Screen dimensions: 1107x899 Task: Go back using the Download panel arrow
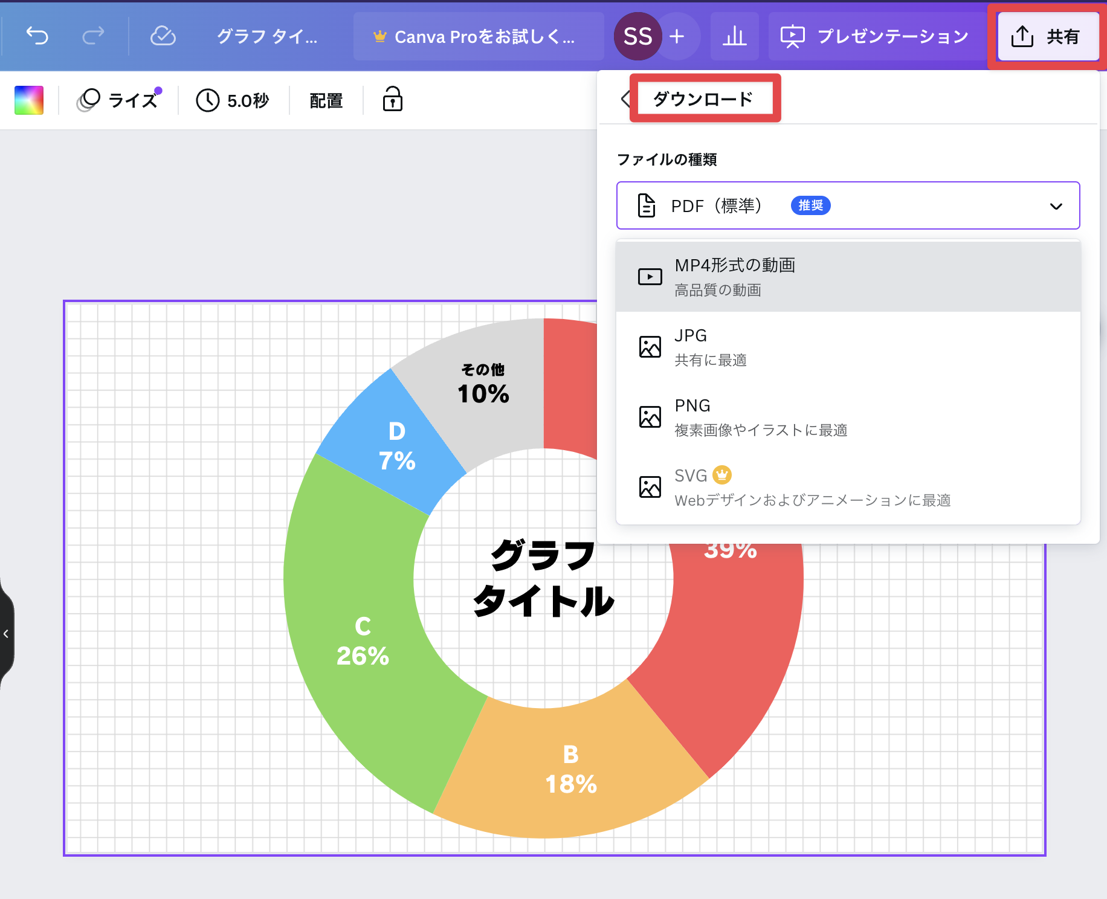pos(625,98)
